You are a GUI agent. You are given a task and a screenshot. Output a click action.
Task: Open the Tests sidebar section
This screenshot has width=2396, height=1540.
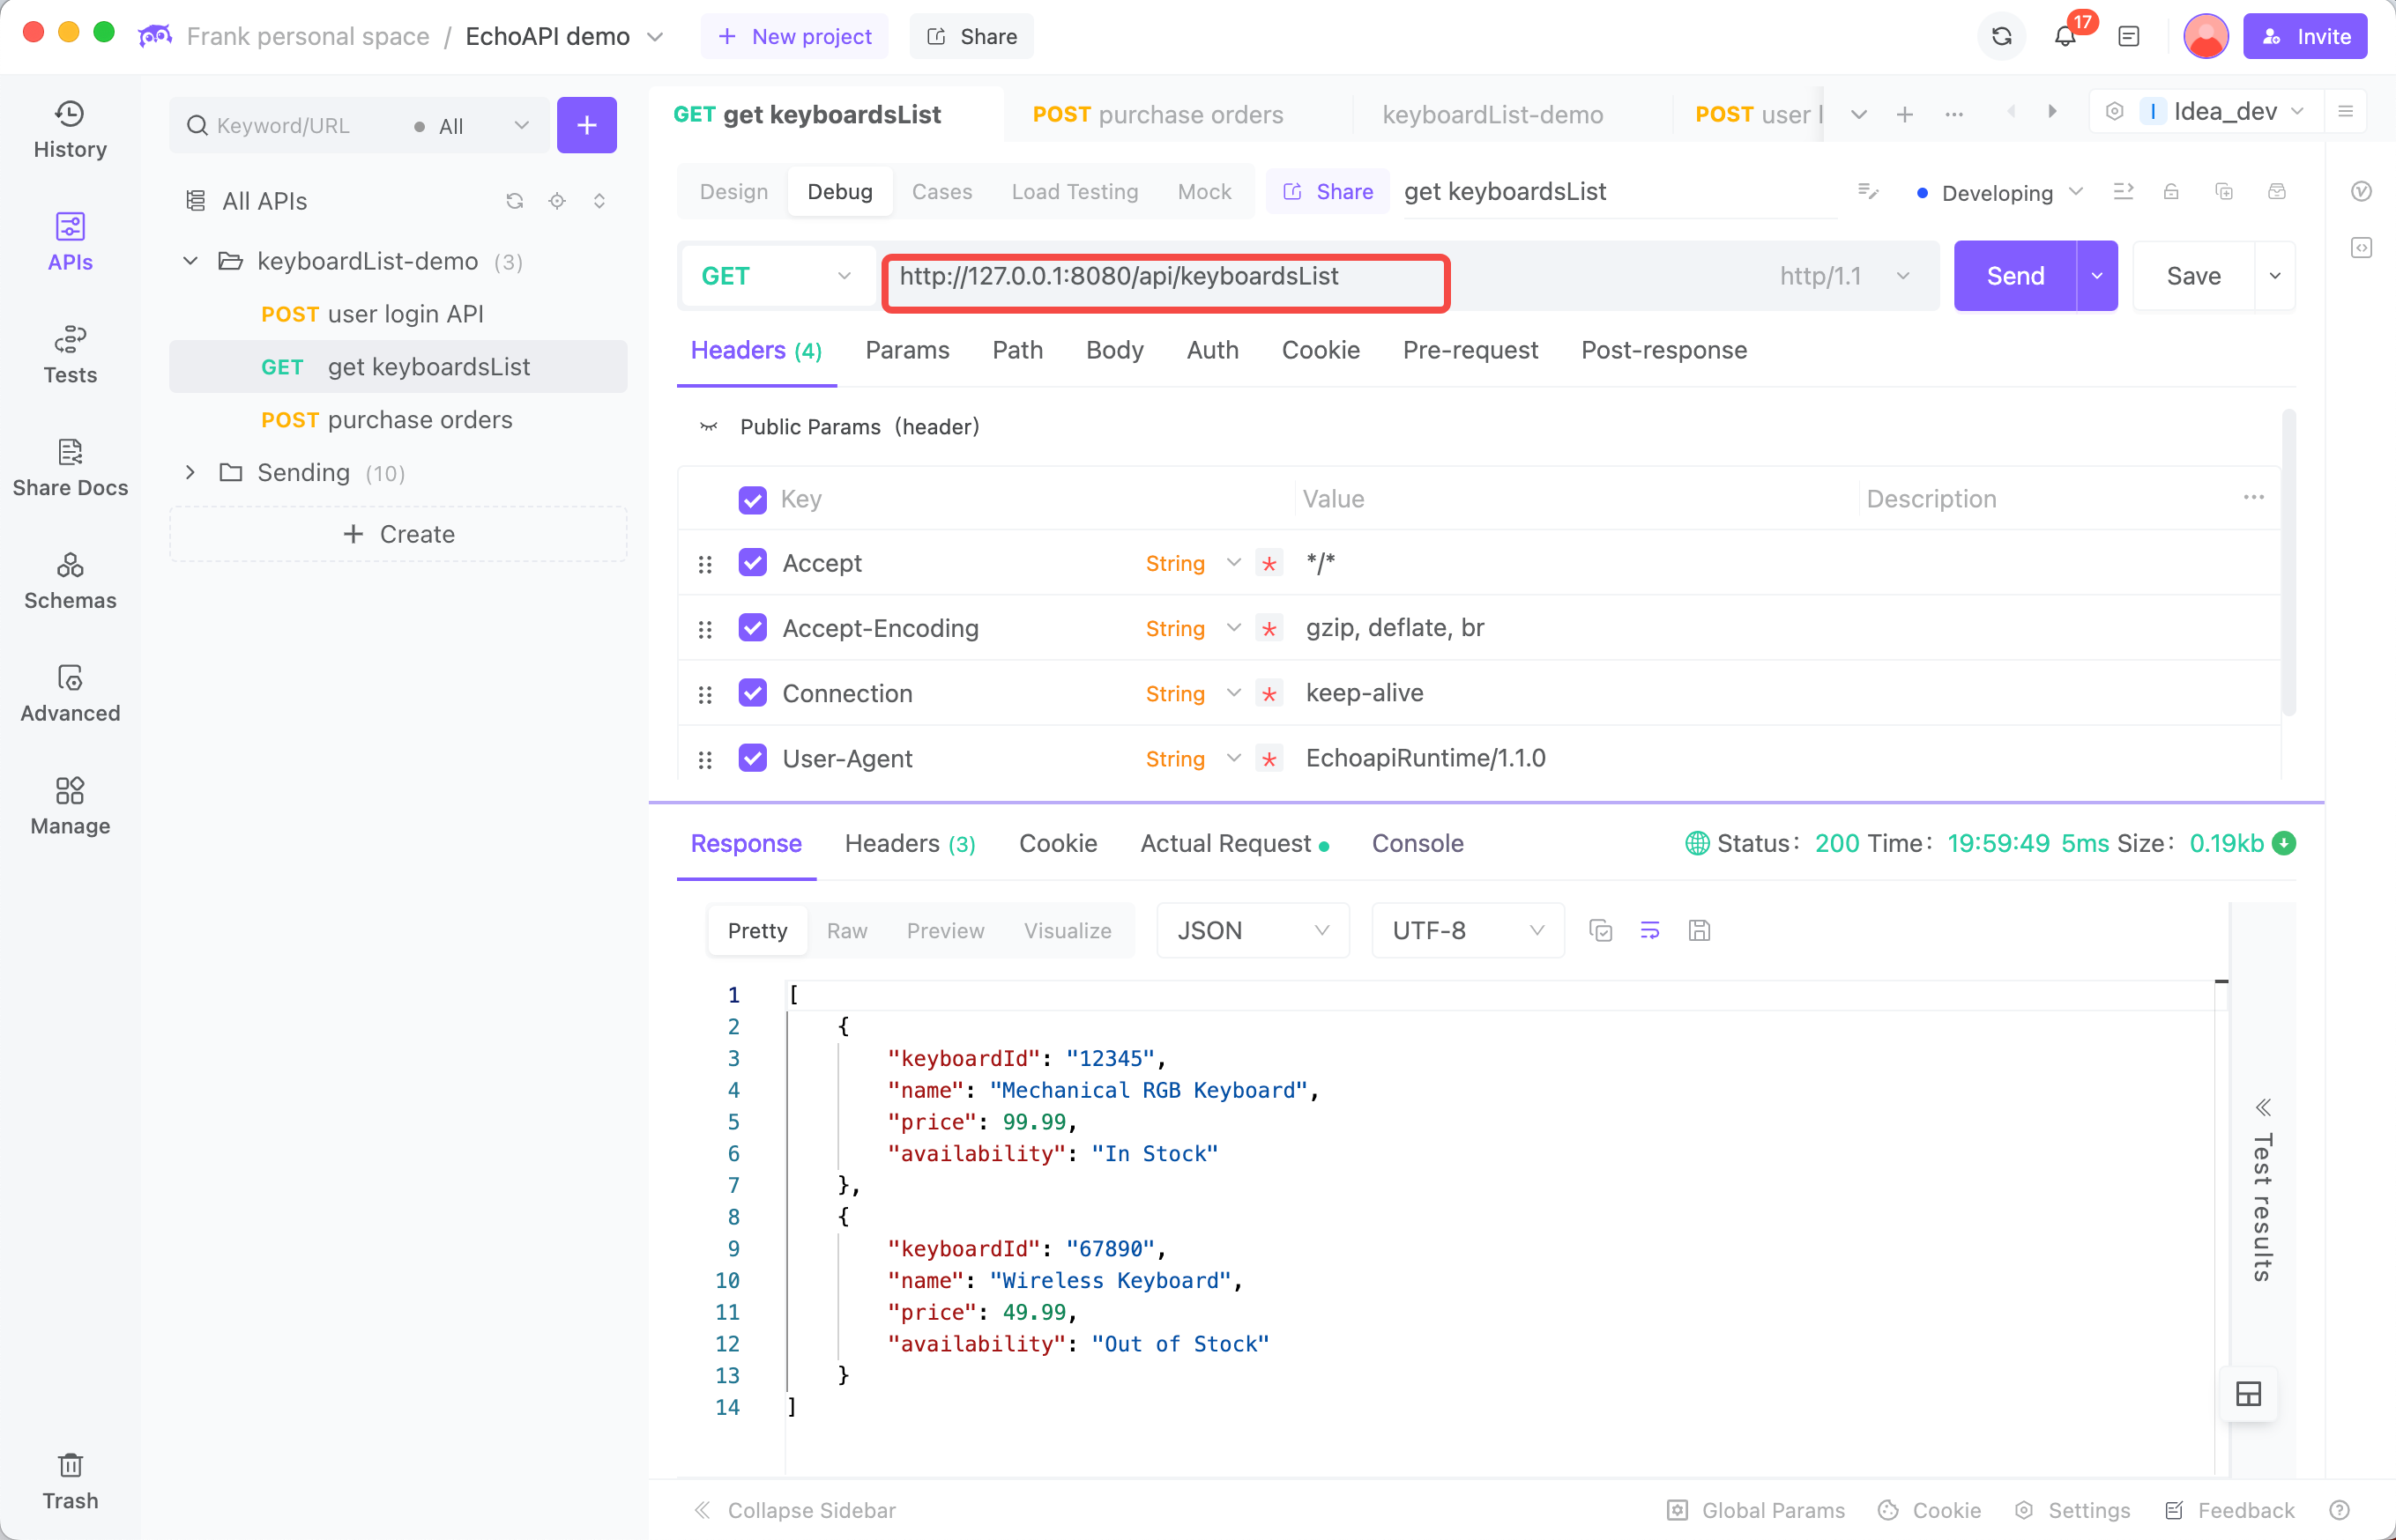(x=70, y=355)
